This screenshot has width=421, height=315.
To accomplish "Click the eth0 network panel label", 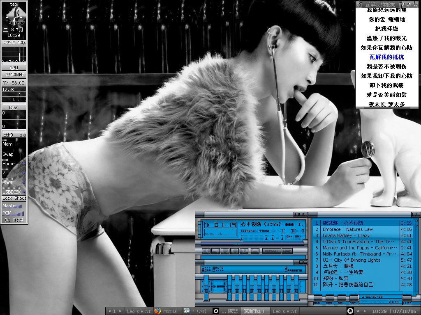I will click(14, 135).
